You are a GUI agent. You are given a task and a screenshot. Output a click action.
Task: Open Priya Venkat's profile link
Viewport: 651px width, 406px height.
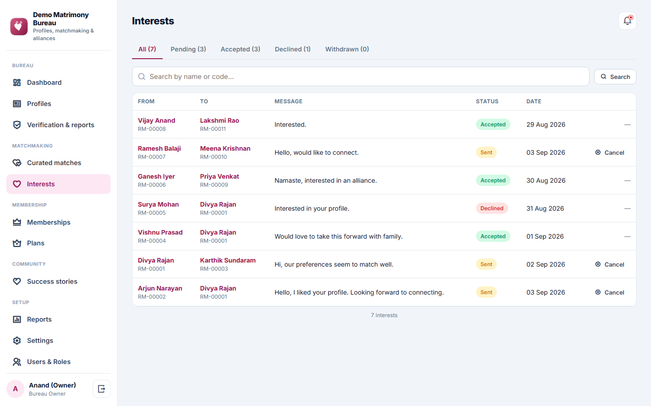pyautogui.click(x=220, y=176)
